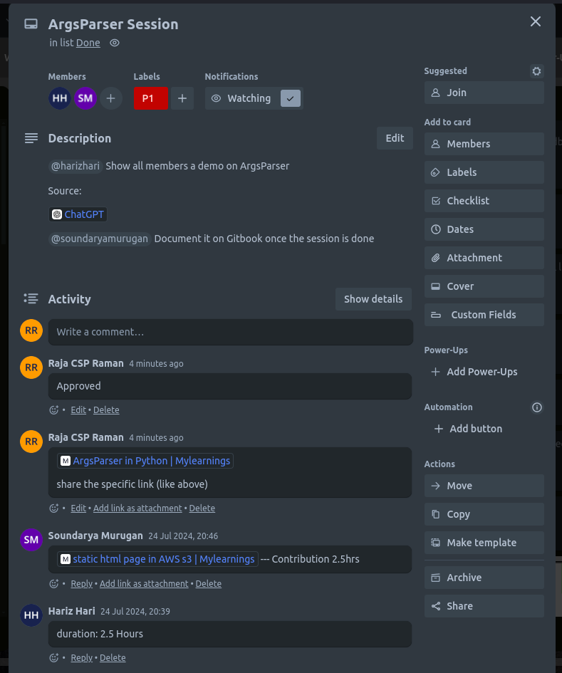Add a member with the plus icon
The image size is (562, 673).
pos(110,98)
